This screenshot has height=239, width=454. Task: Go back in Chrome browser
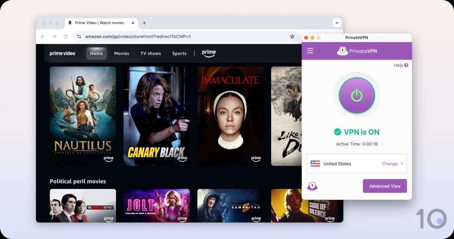[43, 36]
